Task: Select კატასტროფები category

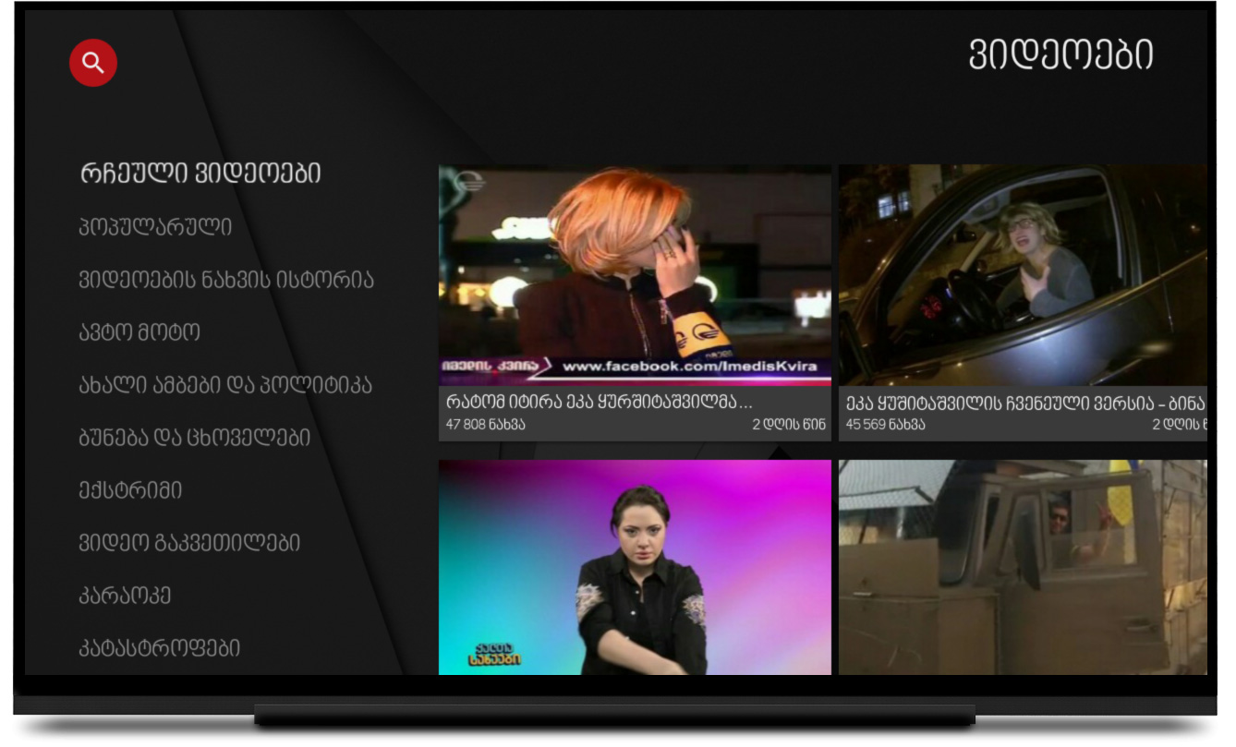Action: click(x=160, y=648)
